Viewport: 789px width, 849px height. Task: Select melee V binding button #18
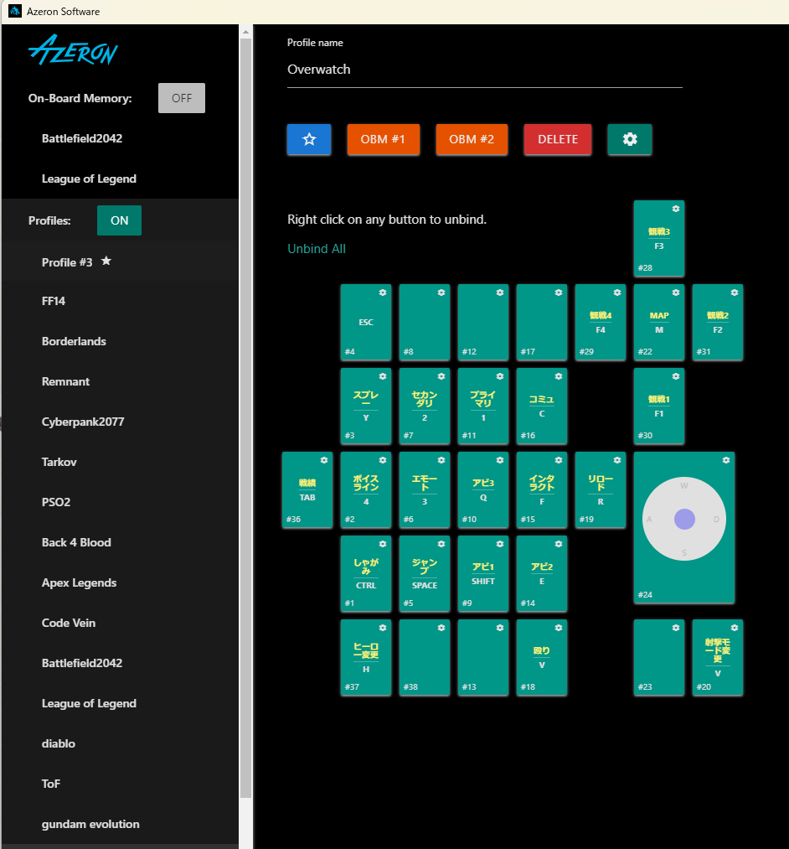pos(542,657)
